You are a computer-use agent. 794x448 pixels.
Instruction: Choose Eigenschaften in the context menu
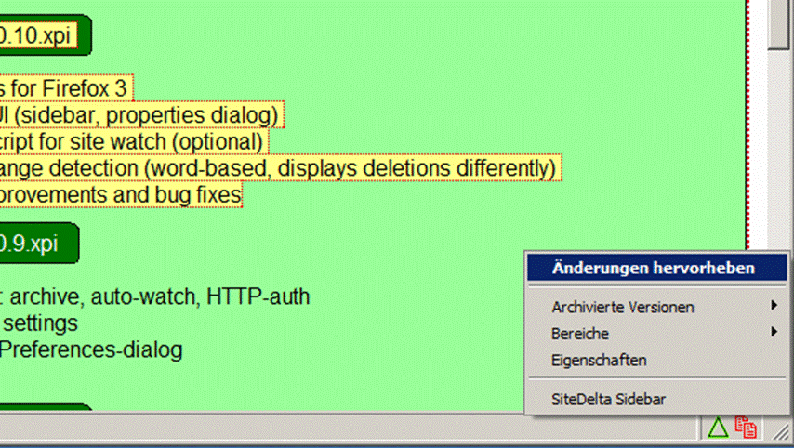click(x=599, y=360)
